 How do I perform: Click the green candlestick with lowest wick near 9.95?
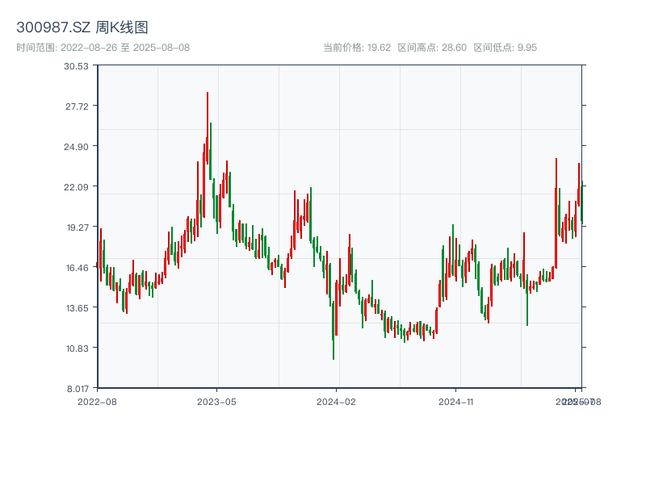333,329
